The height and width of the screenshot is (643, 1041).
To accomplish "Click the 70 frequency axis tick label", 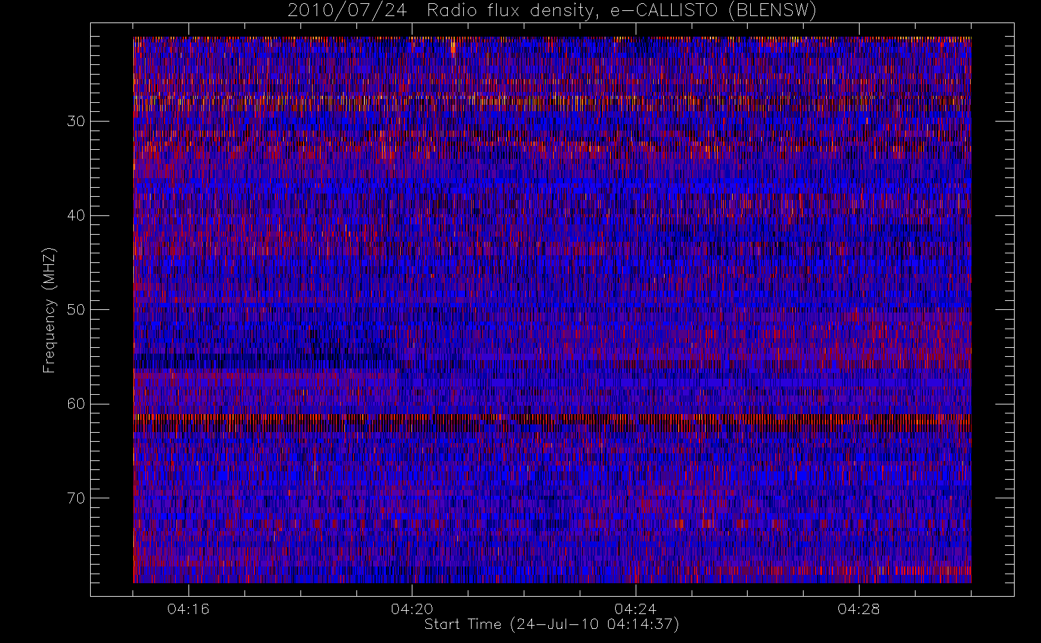I will [x=76, y=498].
